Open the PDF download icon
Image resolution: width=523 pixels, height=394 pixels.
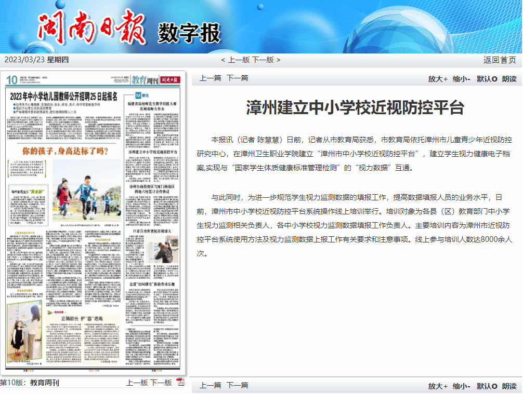(x=180, y=383)
